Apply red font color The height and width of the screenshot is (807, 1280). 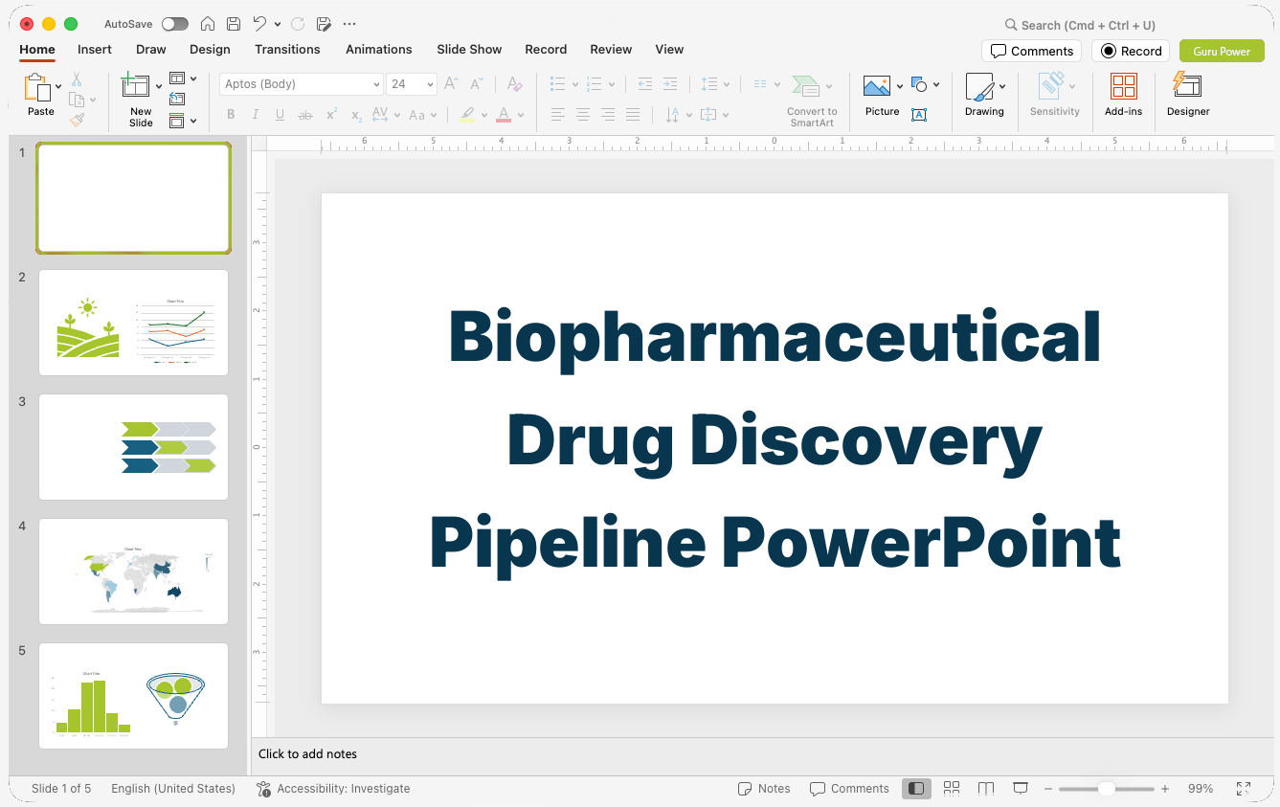pos(504,115)
